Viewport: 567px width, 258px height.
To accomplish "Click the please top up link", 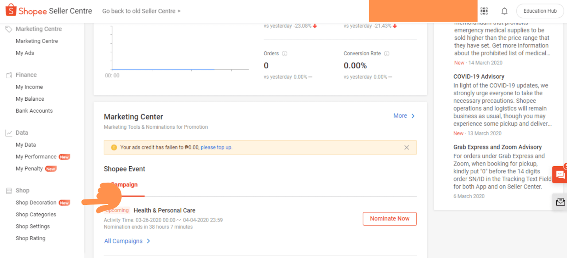I will click(216, 147).
